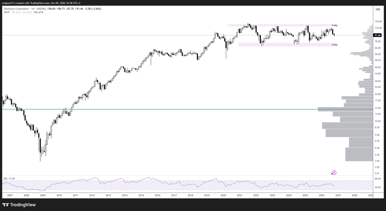Image resolution: width=386 pixels, height=211 pixels.
Task: Click the 1M interval label in legend
Action: 32,9
